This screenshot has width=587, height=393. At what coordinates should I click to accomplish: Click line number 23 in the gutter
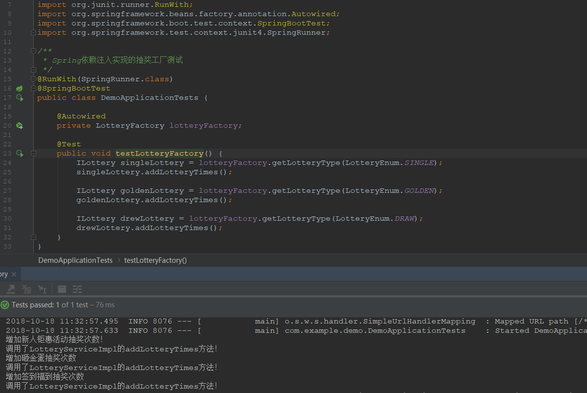[x=7, y=154]
